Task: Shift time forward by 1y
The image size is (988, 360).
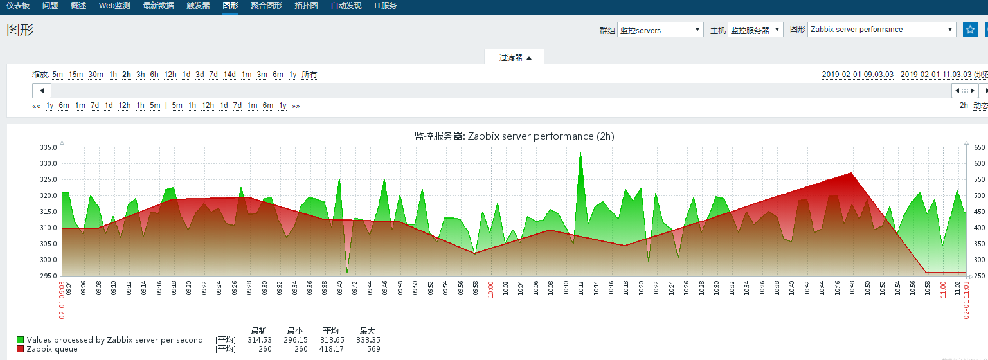Action: tap(283, 105)
